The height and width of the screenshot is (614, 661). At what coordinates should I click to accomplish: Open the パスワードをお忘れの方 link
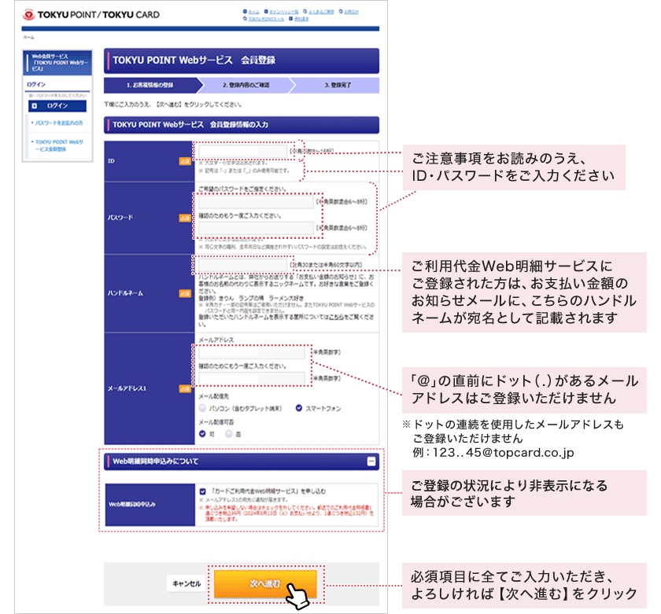[59, 123]
